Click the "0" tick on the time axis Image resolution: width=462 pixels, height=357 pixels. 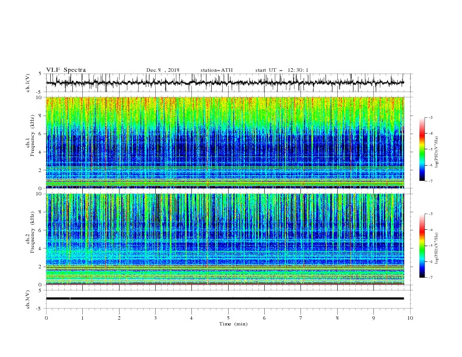click(x=46, y=318)
